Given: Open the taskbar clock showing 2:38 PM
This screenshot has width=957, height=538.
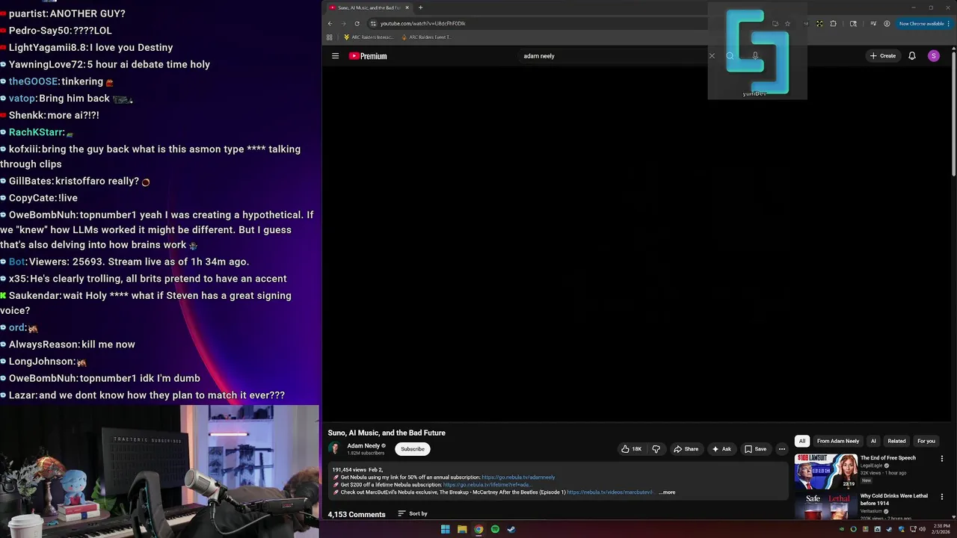Looking at the screenshot, I should pyautogui.click(x=941, y=529).
